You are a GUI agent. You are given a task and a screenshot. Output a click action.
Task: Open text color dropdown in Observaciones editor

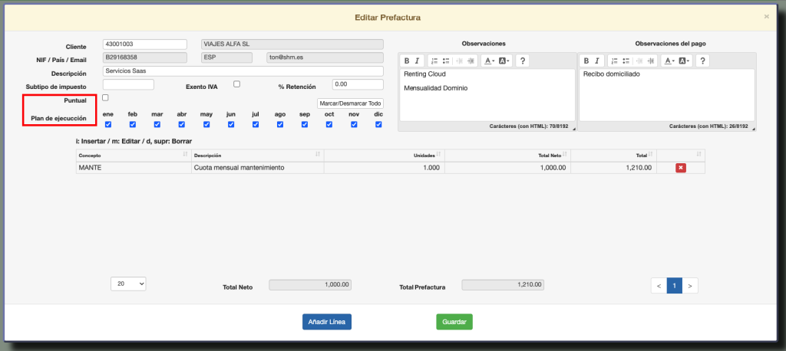[x=489, y=61]
